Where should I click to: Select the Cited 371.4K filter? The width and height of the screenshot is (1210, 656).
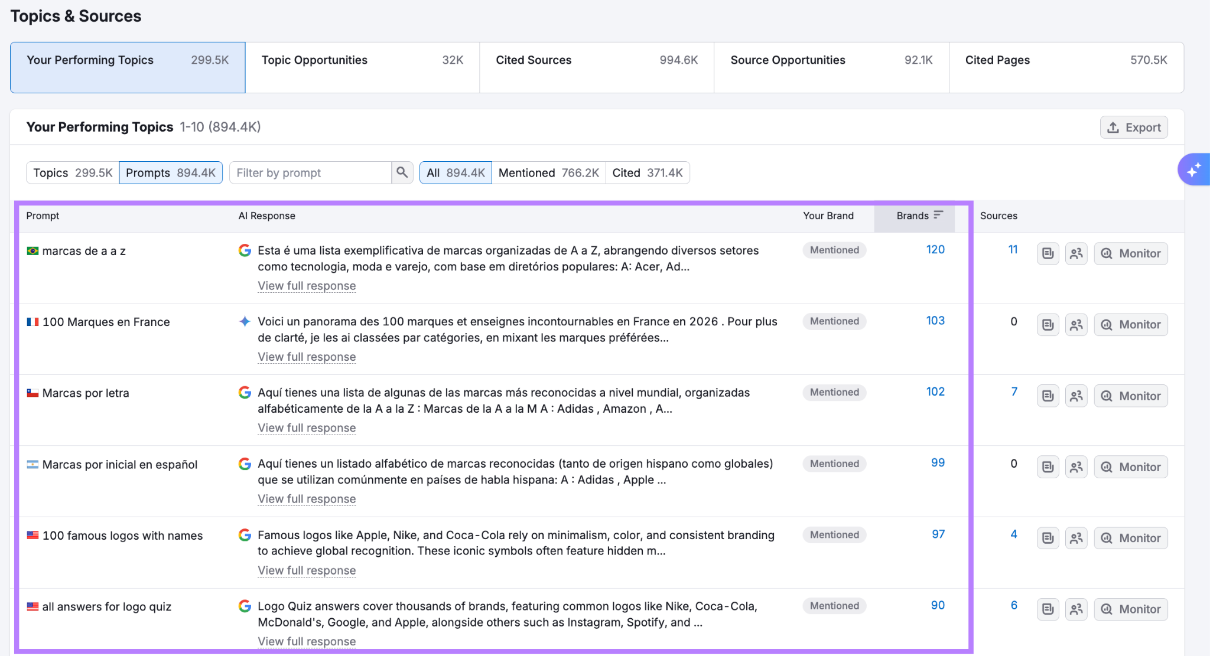tap(648, 172)
